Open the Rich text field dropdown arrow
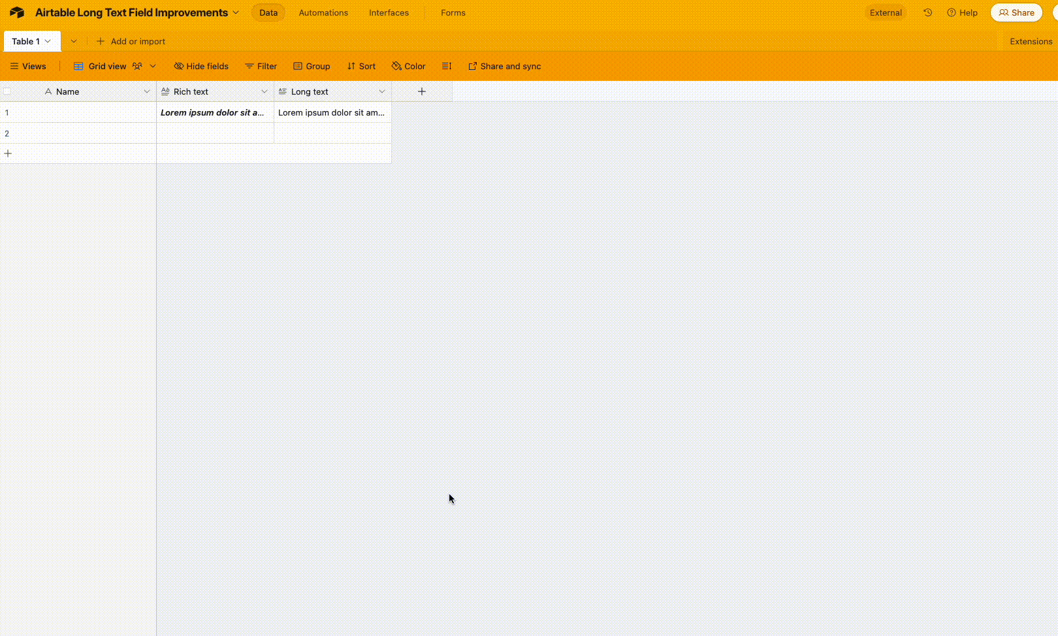1058x636 pixels. pos(264,91)
